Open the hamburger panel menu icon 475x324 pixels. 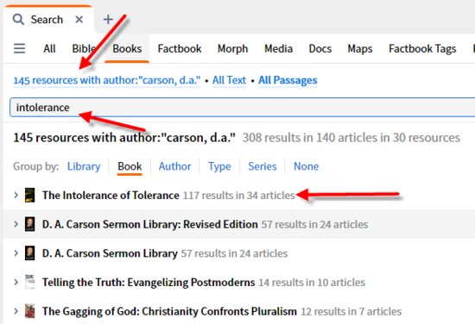pyautogui.click(x=19, y=48)
